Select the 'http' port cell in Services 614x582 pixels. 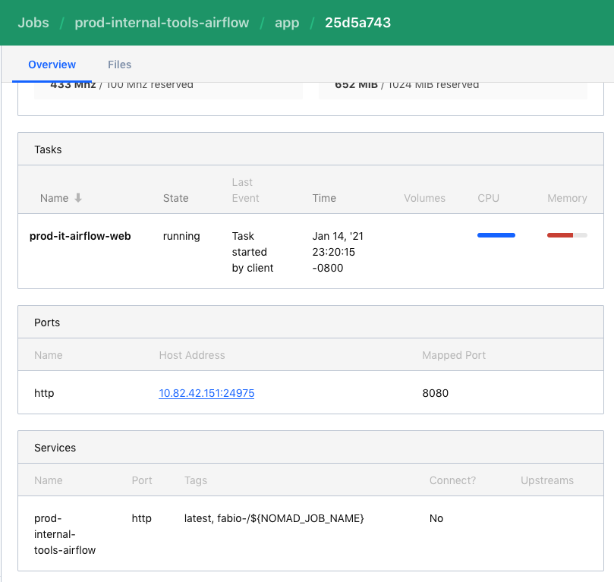[141, 518]
